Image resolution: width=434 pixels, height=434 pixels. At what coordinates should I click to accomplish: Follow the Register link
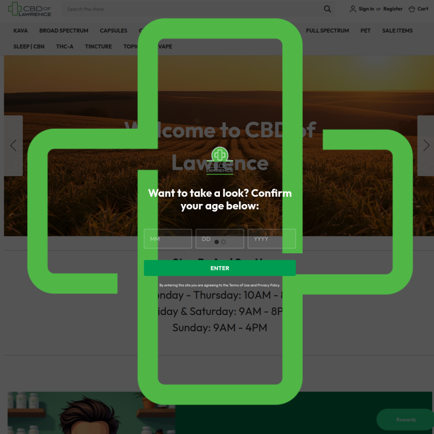393,9
